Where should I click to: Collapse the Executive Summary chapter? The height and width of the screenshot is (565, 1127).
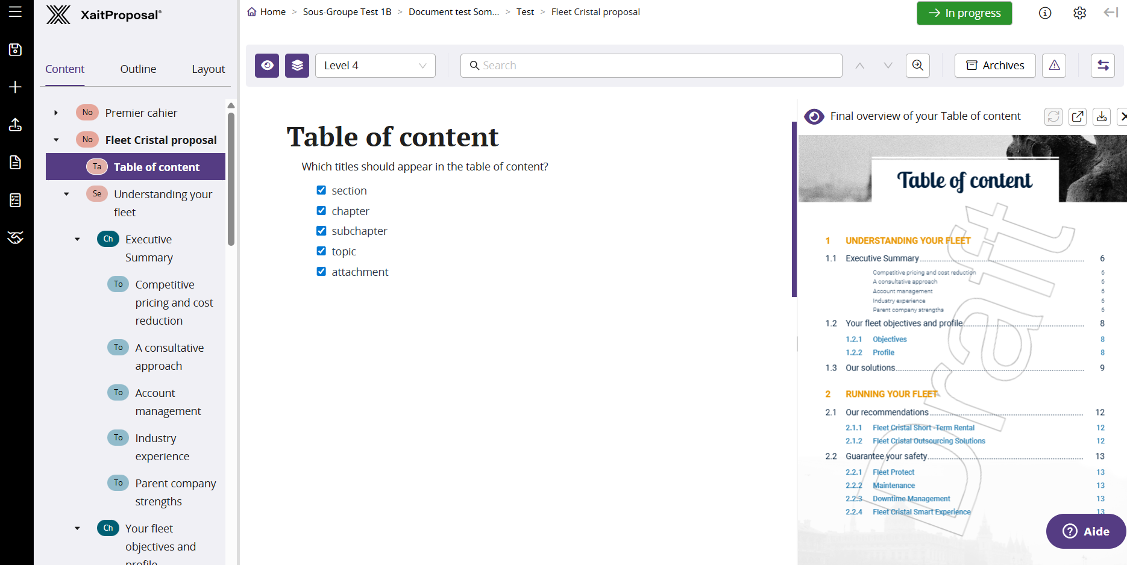point(77,239)
